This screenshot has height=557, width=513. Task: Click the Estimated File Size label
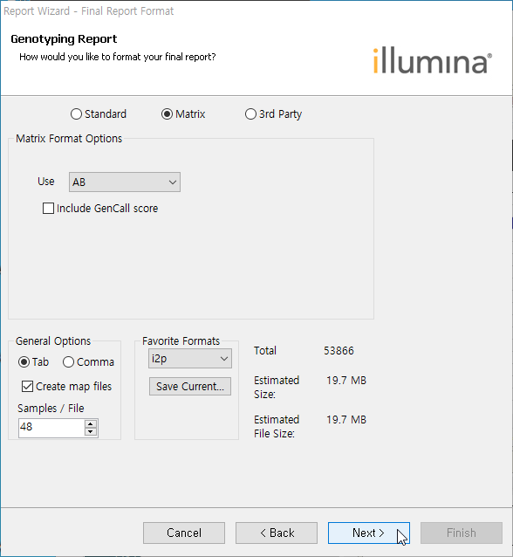coord(277,426)
